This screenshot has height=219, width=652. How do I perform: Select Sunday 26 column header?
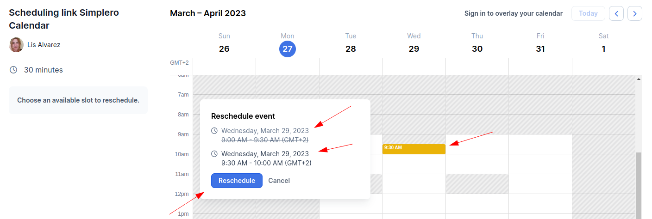tap(224, 43)
